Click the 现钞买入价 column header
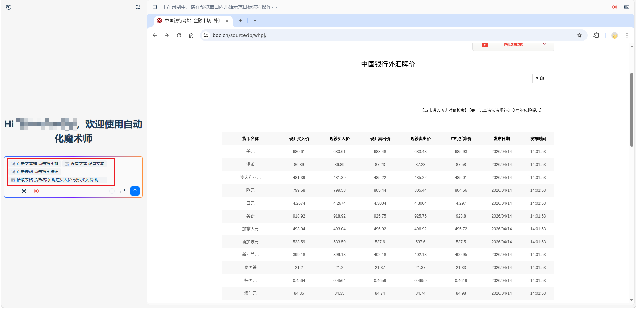The height and width of the screenshot is (309, 636). [x=339, y=139]
